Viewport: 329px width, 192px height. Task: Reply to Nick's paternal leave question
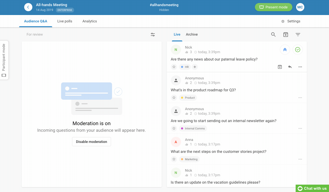coord(290,67)
